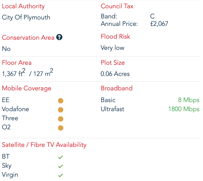Click the Three coverage indicator dot
Viewport: 203px width, 181px height.
[61, 119]
